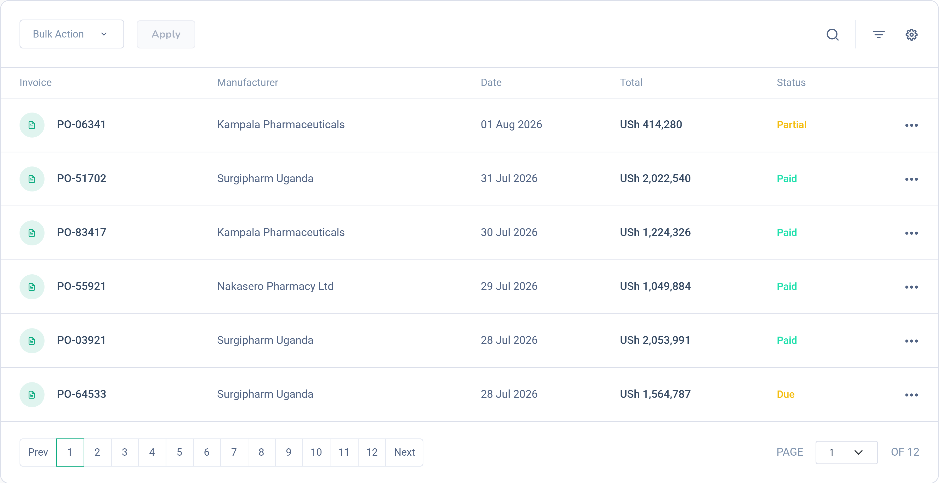Image resolution: width=939 pixels, height=483 pixels.
Task: Jump to page 7 in pagination
Action: pyautogui.click(x=234, y=452)
